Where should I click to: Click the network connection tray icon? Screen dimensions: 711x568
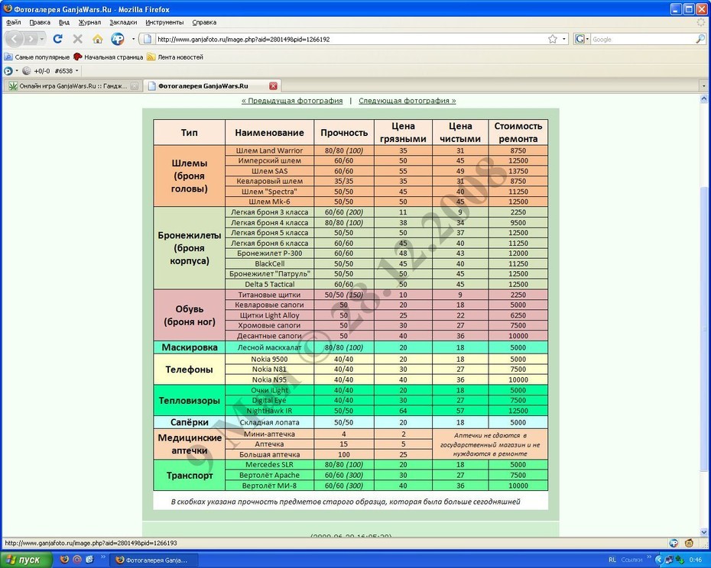(x=669, y=560)
